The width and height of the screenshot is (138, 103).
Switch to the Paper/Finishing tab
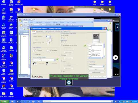point(40,31)
